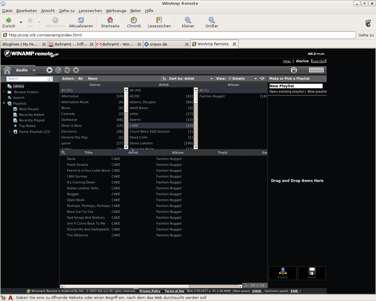Click the circular refresh icon beside play
The height and width of the screenshot is (301, 376).
point(58,70)
